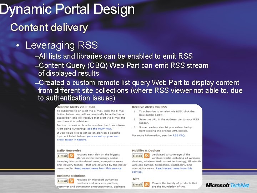This screenshot has width=257, height=193.
Task: Click 'All lists and libraries can be enabled' line
Action: pos(114,56)
